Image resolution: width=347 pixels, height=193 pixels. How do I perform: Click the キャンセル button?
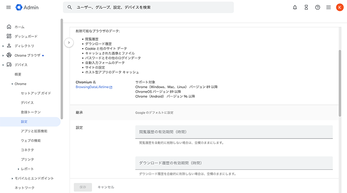pos(106,187)
